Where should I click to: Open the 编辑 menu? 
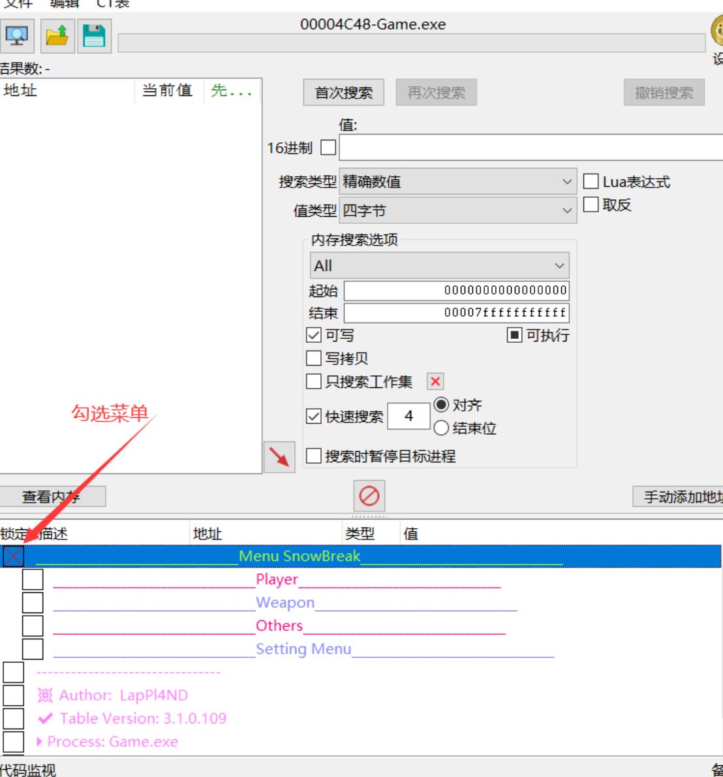click(x=65, y=3)
